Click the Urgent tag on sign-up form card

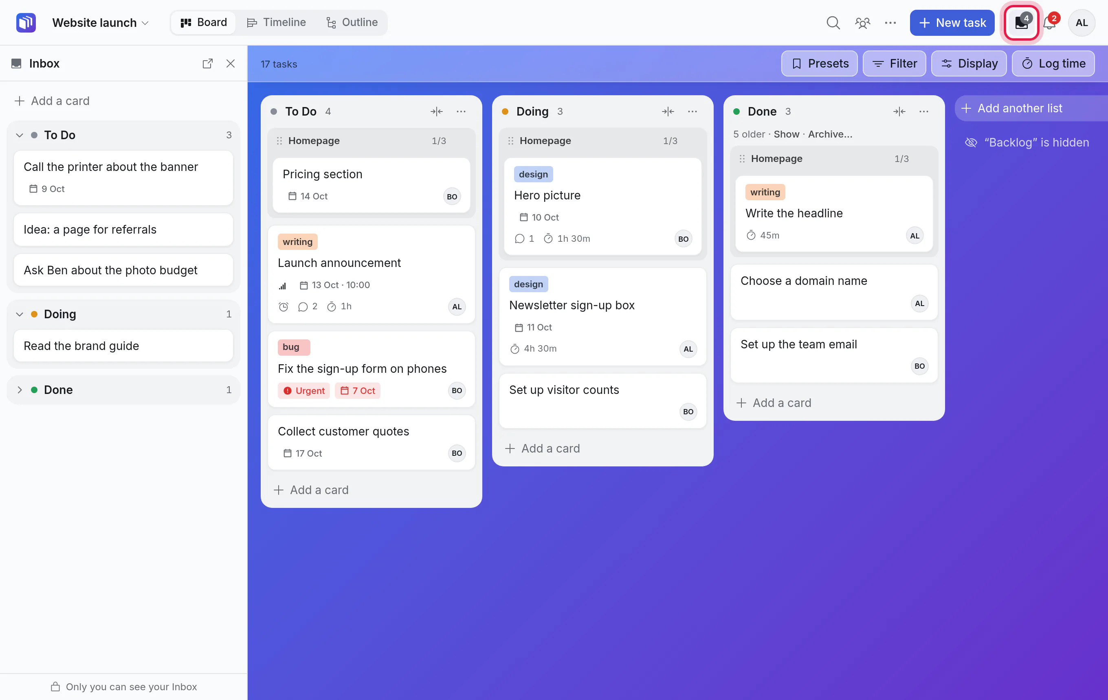(304, 391)
